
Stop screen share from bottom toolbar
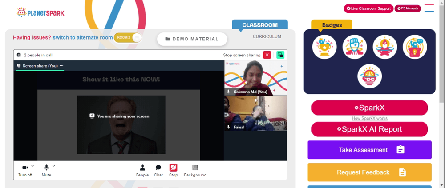[174, 171]
